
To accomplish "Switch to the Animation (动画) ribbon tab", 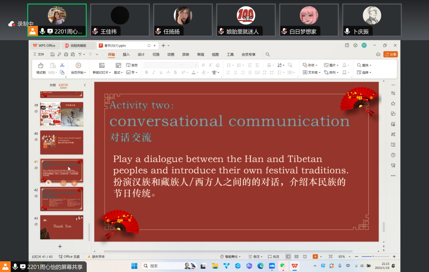I will coord(171,54).
